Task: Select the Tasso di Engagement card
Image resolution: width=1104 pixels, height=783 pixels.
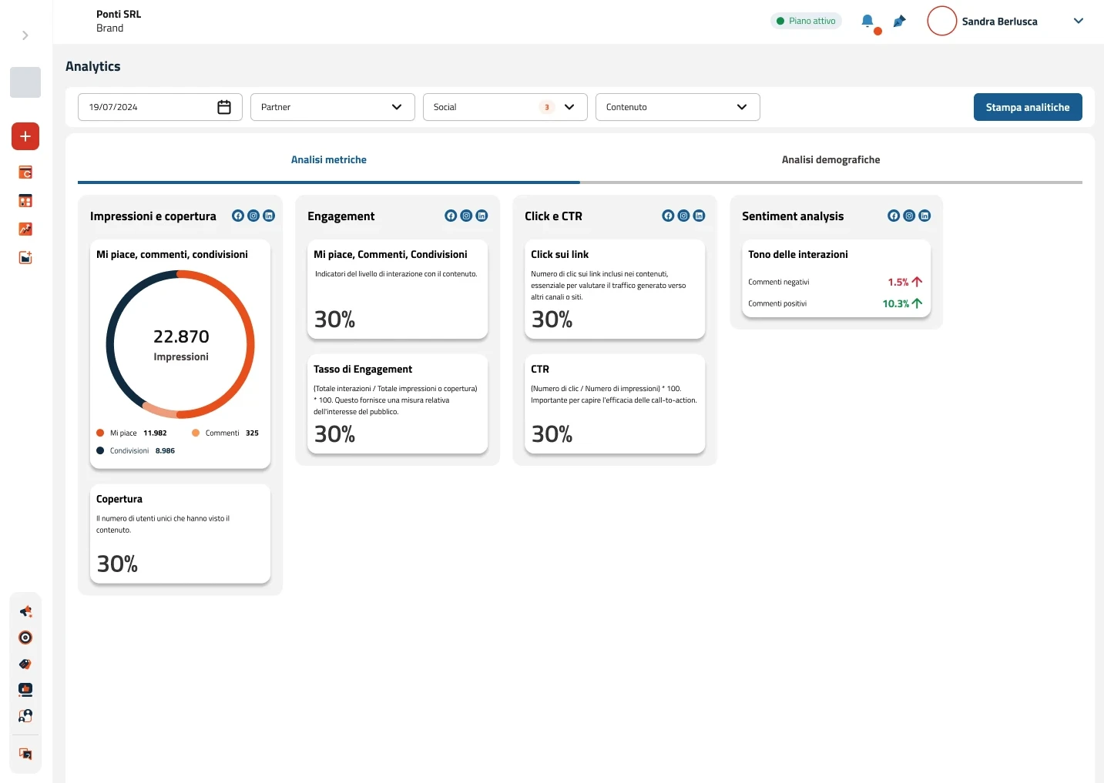Action: (398, 404)
